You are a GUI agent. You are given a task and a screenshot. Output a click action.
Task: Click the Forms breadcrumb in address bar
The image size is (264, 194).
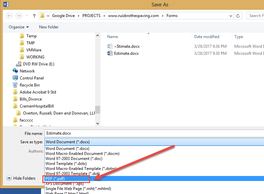coord(172,16)
